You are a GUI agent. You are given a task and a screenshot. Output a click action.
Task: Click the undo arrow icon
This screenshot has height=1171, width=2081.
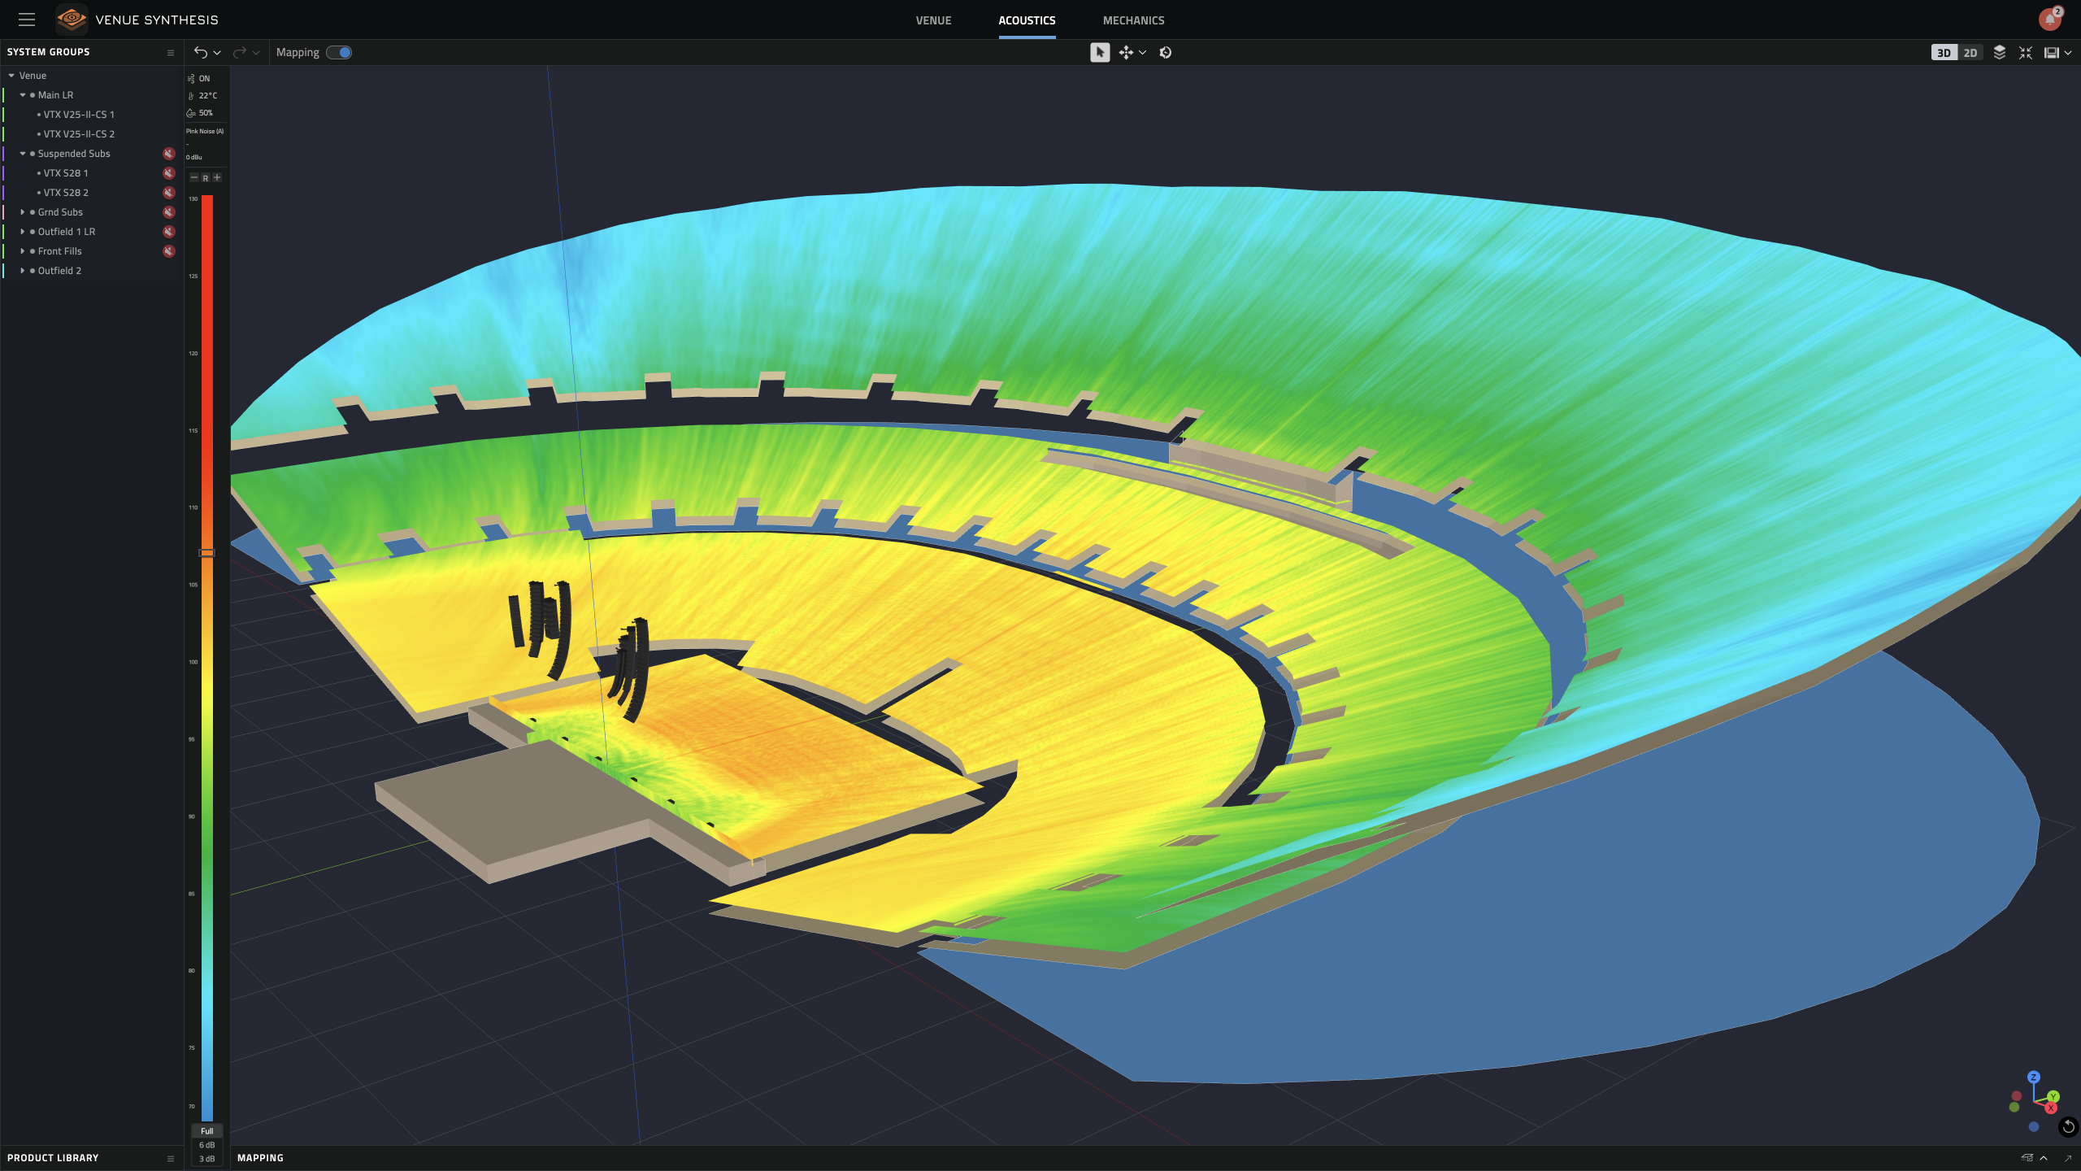[200, 52]
